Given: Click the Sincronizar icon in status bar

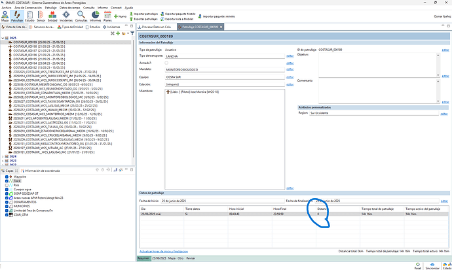Looking at the screenshot, I should [x=432, y=263].
